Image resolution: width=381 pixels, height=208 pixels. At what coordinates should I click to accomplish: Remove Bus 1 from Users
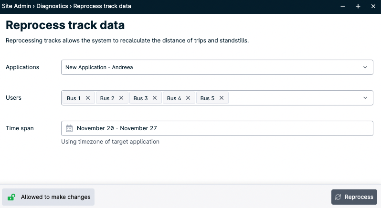[88, 98]
